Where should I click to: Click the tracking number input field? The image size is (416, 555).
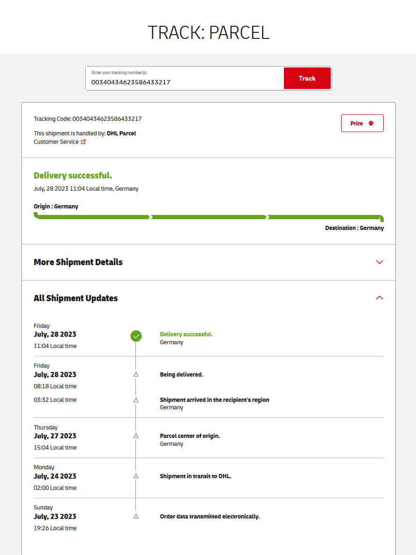(x=185, y=82)
